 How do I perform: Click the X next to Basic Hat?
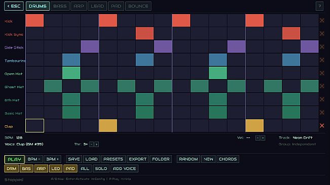click(x=322, y=112)
